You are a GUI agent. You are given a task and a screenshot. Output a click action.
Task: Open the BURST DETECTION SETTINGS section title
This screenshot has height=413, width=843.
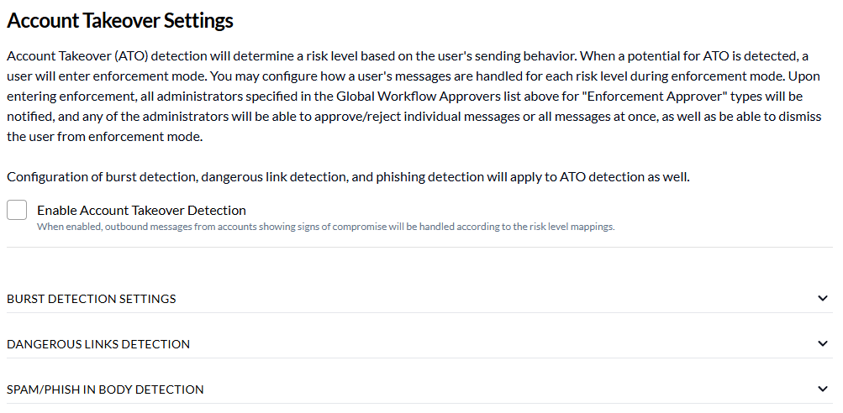coord(92,299)
